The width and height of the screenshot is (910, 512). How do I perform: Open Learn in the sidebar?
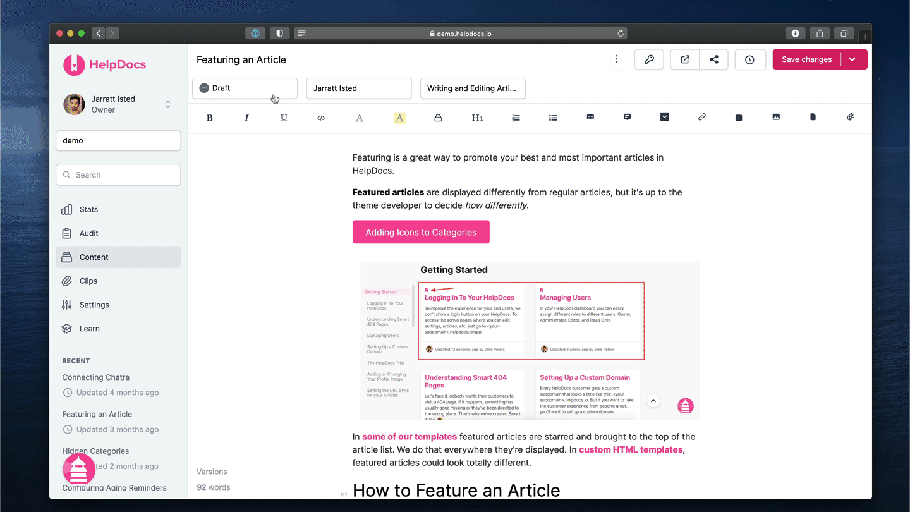[x=118, y=329]
